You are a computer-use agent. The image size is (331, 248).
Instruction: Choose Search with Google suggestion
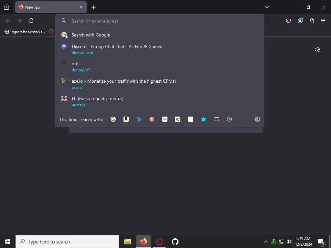(x=160, y=35)
